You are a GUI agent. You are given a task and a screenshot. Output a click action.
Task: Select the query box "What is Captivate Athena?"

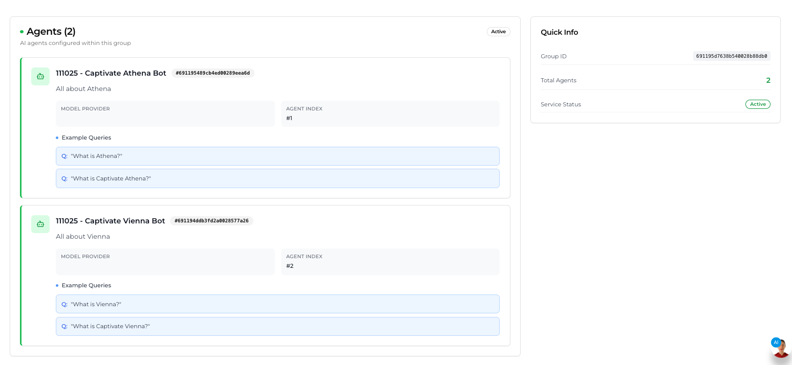pos(277,178)
